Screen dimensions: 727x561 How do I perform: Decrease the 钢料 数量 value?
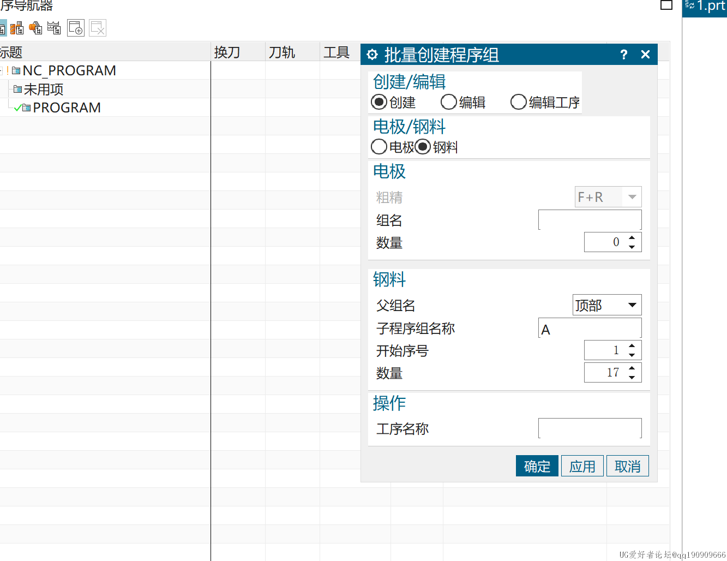point(632,378)
